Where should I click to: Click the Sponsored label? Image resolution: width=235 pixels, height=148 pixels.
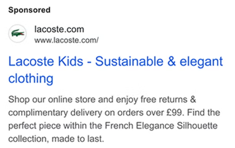29,10
